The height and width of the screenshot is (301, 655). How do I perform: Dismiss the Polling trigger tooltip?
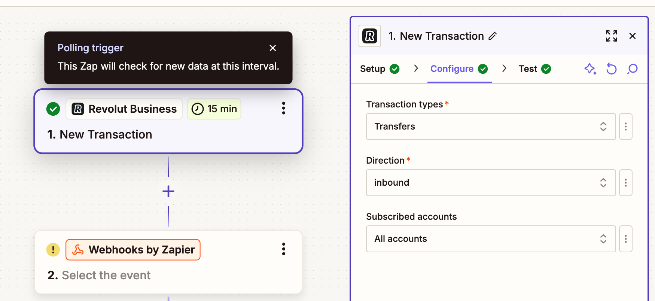[273, 48]
